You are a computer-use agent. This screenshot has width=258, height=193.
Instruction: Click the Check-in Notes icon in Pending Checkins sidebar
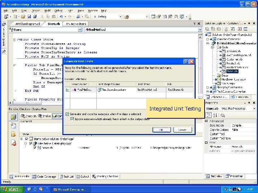[14, 134]
